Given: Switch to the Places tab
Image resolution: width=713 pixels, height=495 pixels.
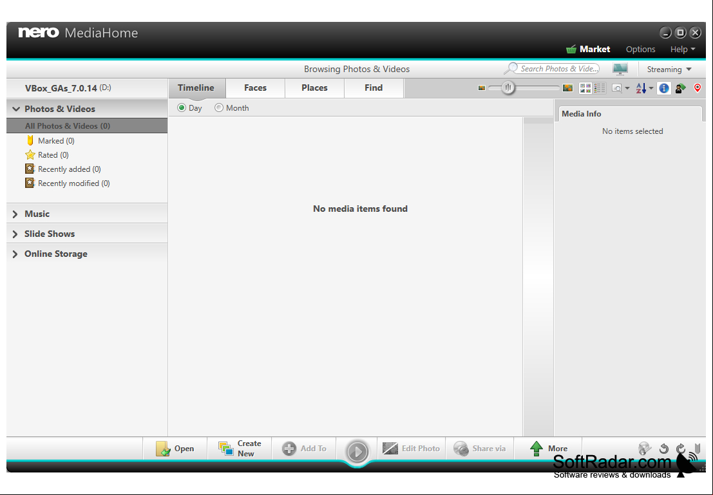Looking at the screenshot, I should point(314,88).
